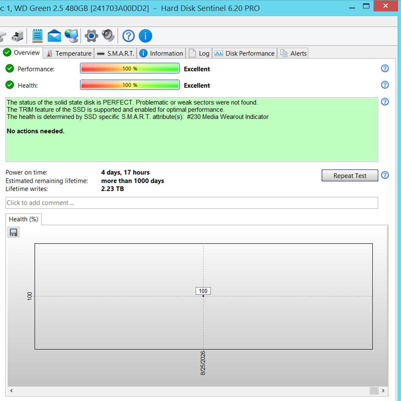Click the Excellent label beside Health bar
The image size is (401, 401).
tap(197, 85)
